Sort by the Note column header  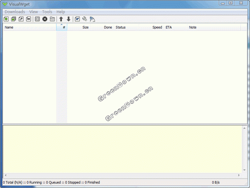coord(214,27)
